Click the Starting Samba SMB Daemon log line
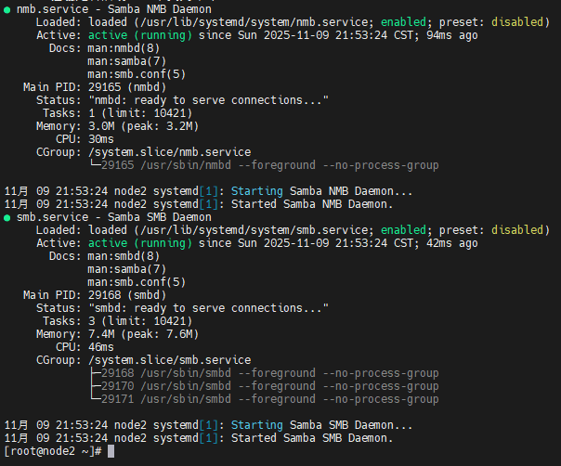Viewport: 561px width, 466px height. 208,425
